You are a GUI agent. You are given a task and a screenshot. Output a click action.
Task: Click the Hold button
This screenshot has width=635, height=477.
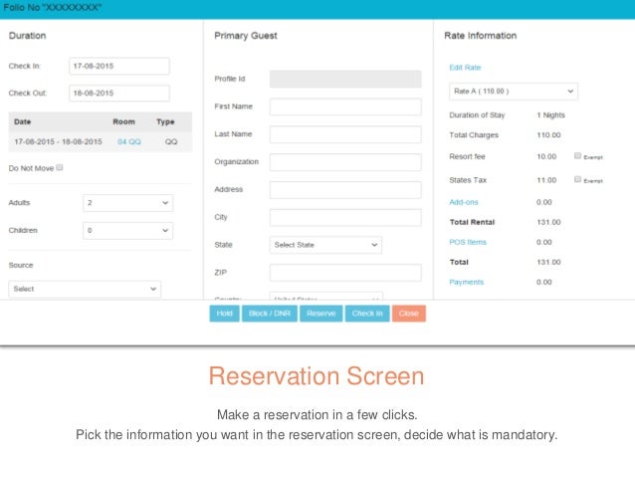tap(224, 314)
